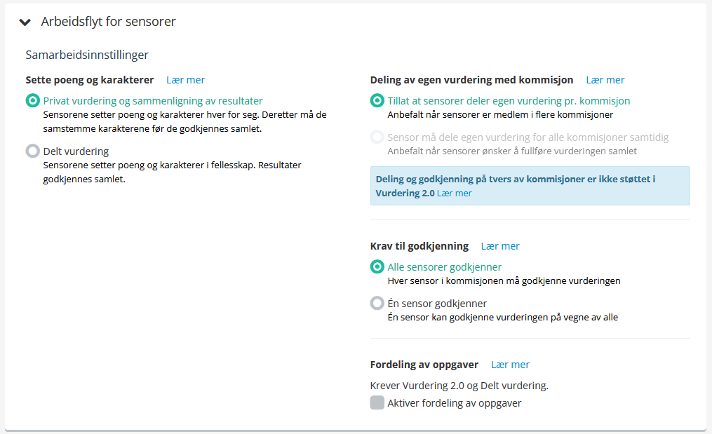Choose Tillat at sensorer deler egen vurdering
The image size is (712, 434).
377,101
